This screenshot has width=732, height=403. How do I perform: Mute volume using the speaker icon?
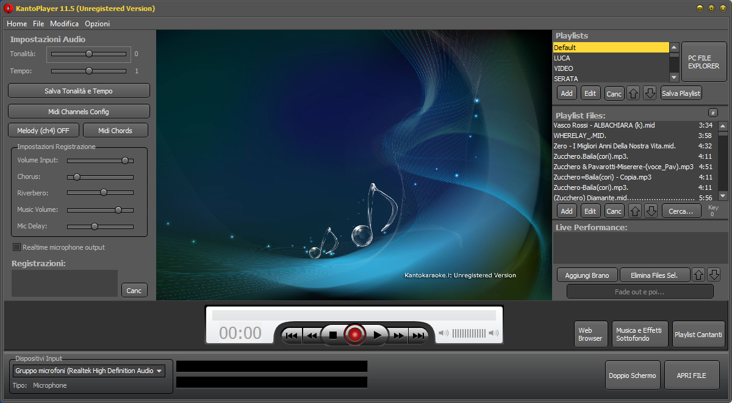tap(444, 333)
